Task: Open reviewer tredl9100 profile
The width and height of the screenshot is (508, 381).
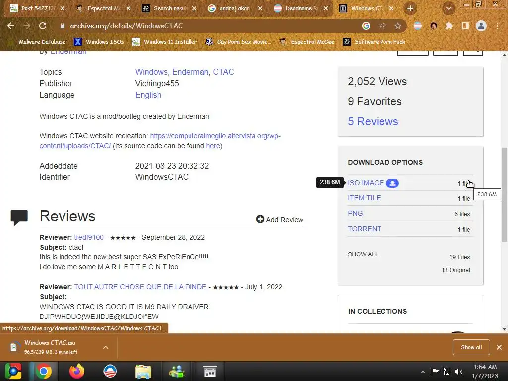Action: coord(89,237)
